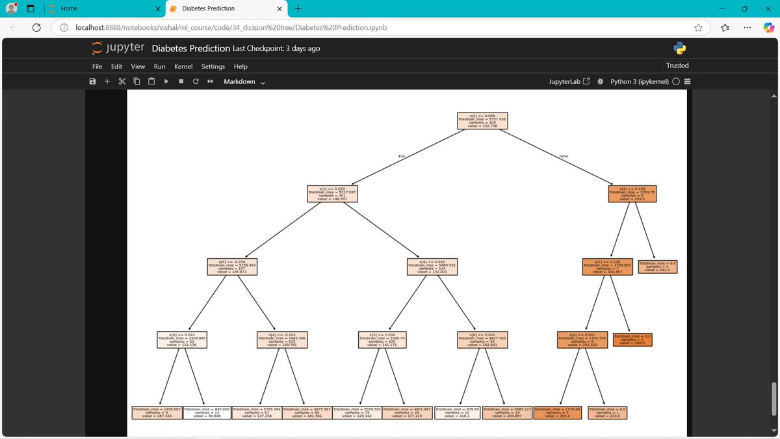Image resolution: width=780 pixels, height=439 pixels.
Task: Click the root tree node x[2] <= 0.099
Action: [482, 122]
